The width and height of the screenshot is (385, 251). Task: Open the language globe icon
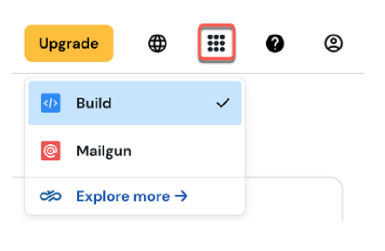(158, 43)
